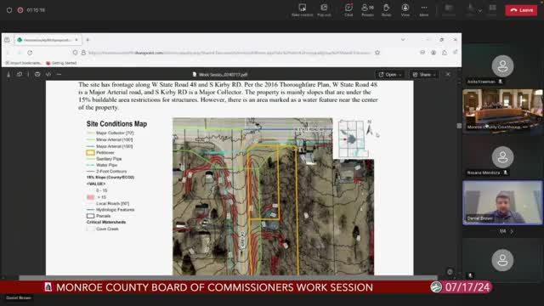
Task: Open a new browser tab
Action: pos(88,40)
